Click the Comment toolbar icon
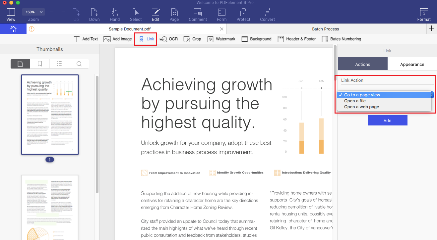 pos(198,15)
